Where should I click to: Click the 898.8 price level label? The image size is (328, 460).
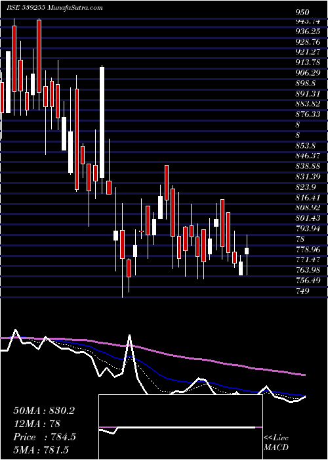pos(306,83)
